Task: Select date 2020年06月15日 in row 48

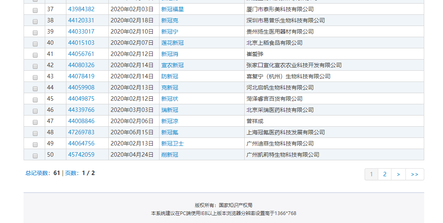Action: coord(132,132)
